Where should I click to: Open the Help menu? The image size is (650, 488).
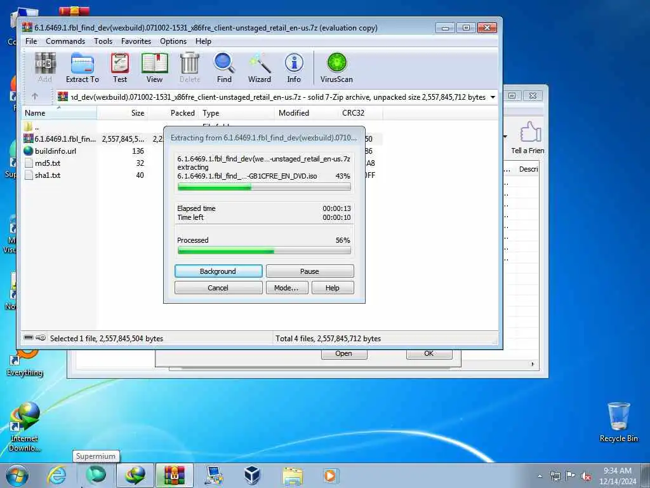click(x=203, y=41)
